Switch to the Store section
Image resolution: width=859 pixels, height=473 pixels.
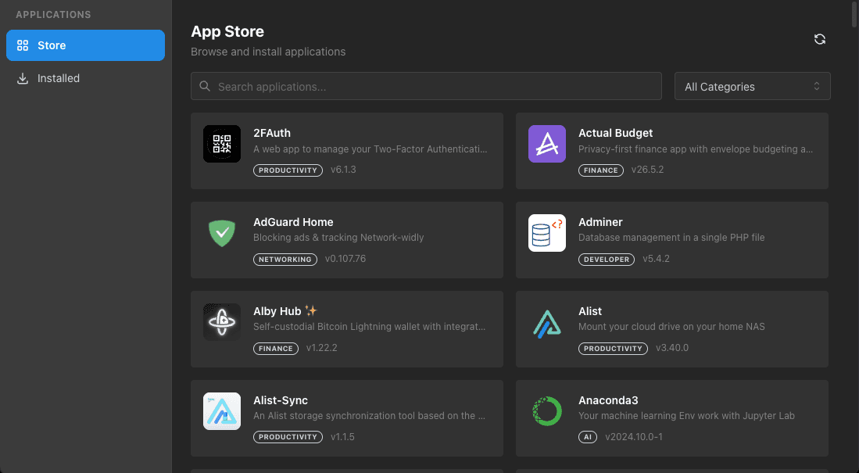[x=85, y=45]
